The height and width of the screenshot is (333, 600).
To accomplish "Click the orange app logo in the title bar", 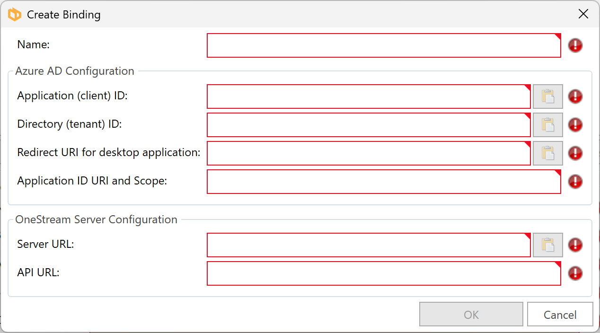I will click(x=15, y=15).
